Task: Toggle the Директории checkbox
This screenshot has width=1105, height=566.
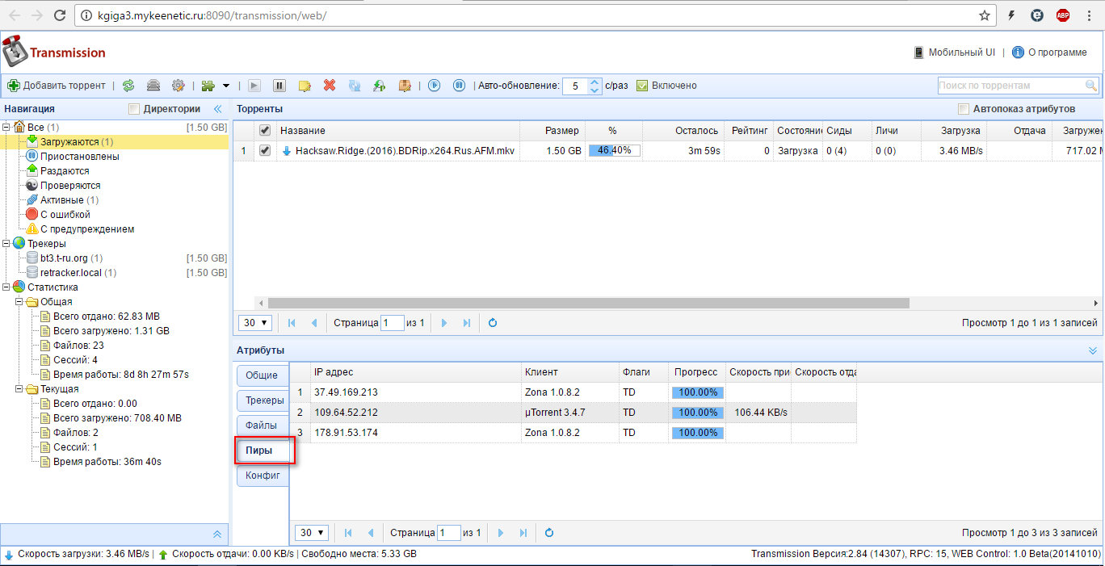Action: (x=135, y=109)
